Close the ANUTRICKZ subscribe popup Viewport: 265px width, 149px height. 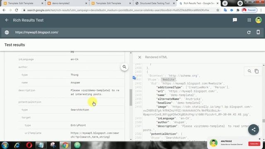260,139
